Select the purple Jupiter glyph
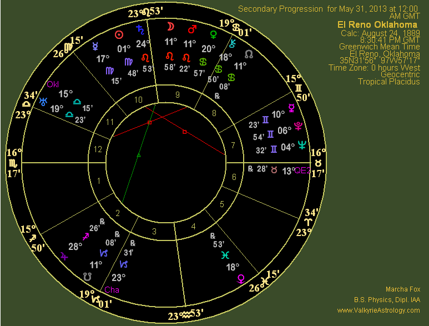 point(64,256)
